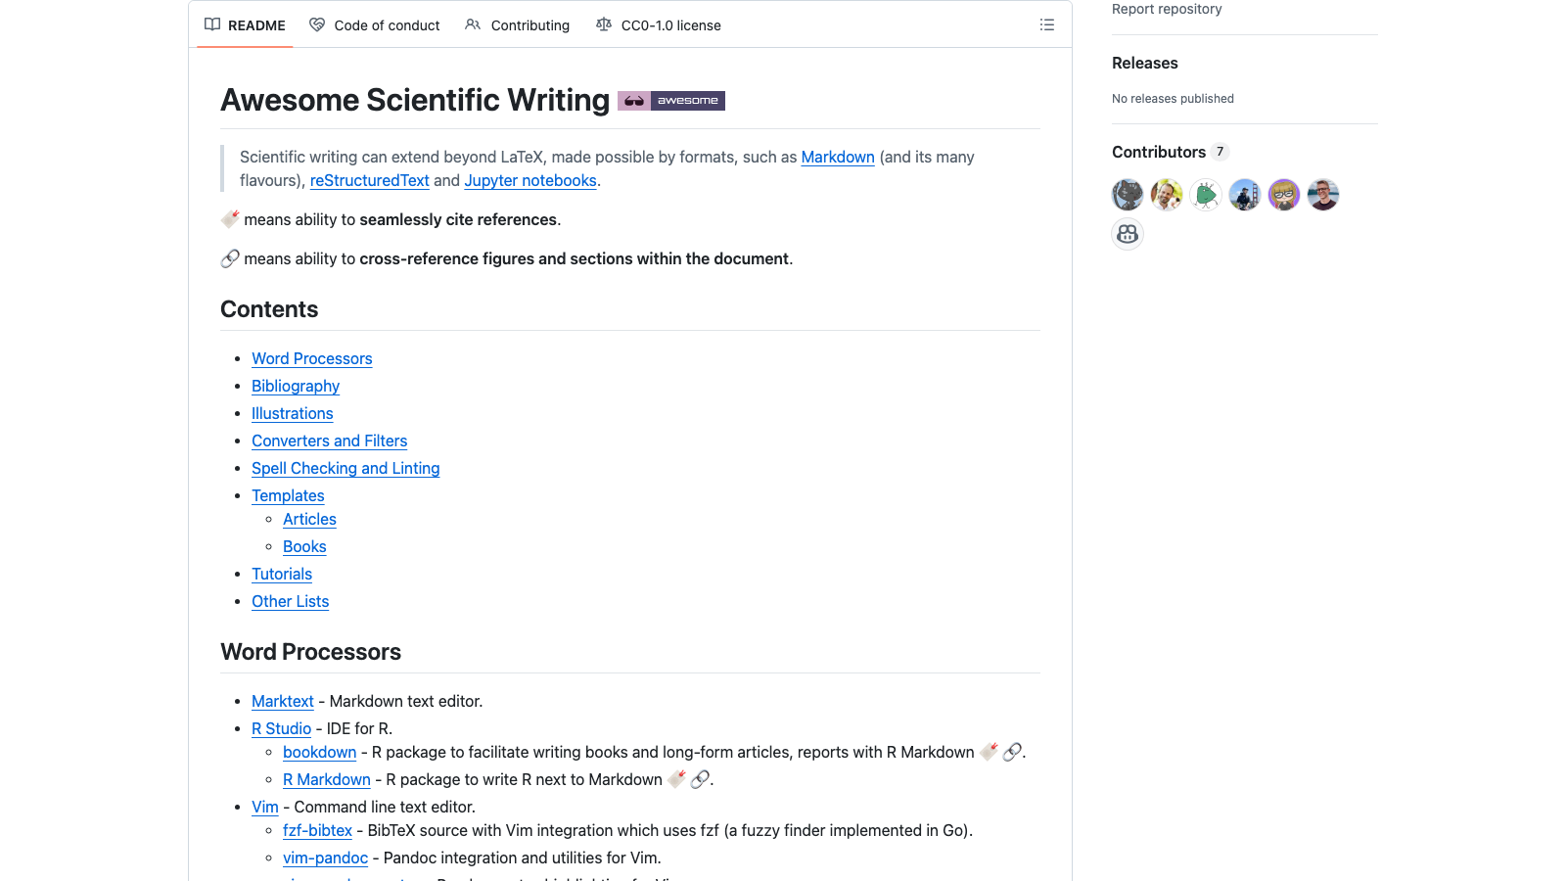1566x881 pixels.
Task: Open the Markdown link in the intro
Action: (838, 157)
